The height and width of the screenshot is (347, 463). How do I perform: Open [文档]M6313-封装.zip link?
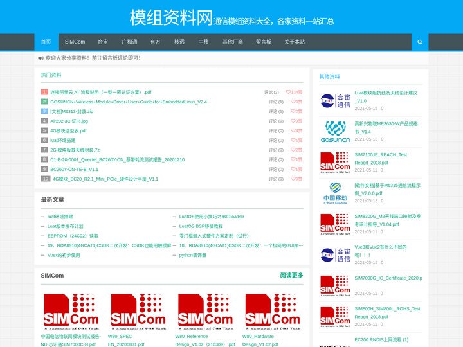[72, 112]
